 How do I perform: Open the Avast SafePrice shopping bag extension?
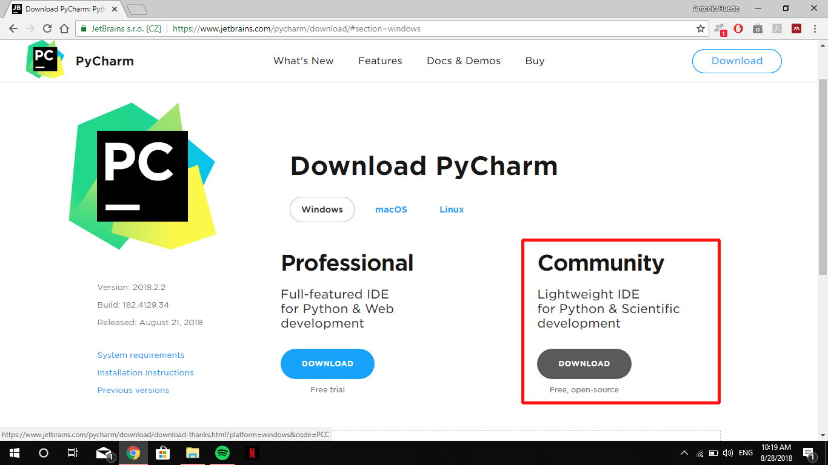[x=757, y=28]
